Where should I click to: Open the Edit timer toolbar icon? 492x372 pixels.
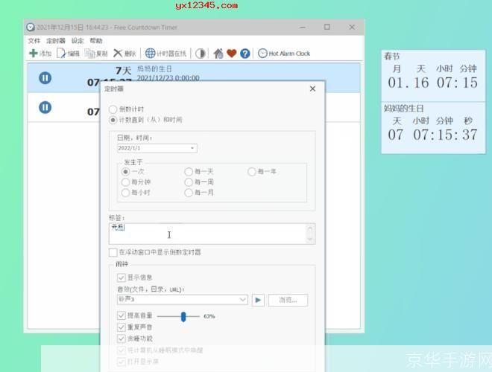tap(61, 54)
